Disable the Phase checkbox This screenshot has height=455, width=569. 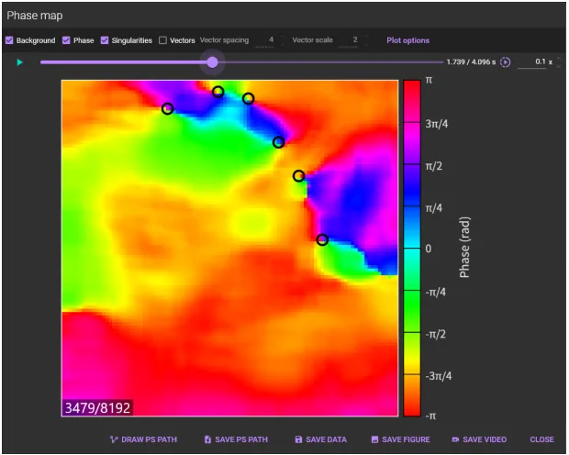click(x=66, y=40)
